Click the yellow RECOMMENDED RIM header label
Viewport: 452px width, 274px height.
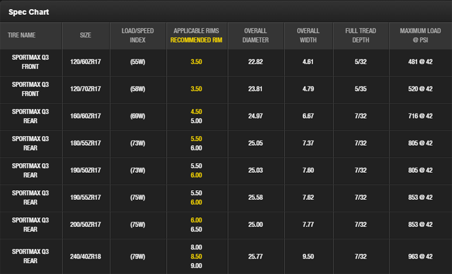196,40
